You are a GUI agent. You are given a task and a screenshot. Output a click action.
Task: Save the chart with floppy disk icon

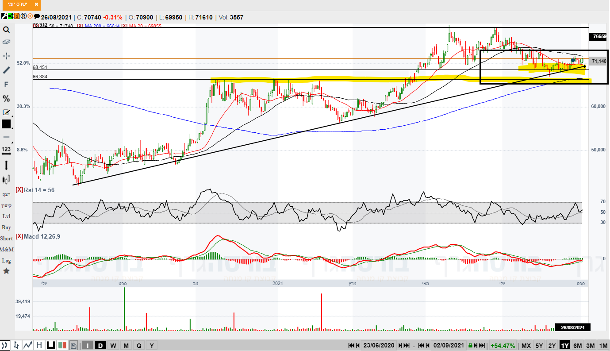73,345
